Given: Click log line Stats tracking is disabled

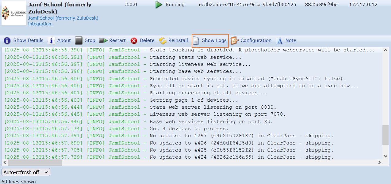Looking at the screenshot, I should pyautogui.click(x=190, y=50).
